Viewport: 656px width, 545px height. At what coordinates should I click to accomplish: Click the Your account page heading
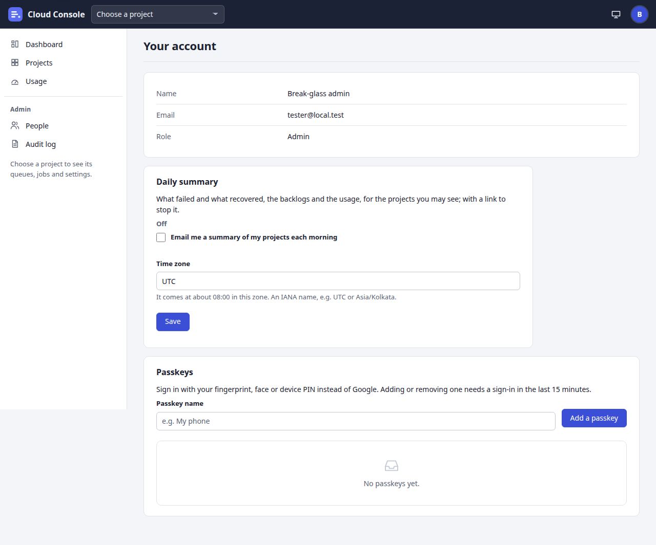click(180, 46)
